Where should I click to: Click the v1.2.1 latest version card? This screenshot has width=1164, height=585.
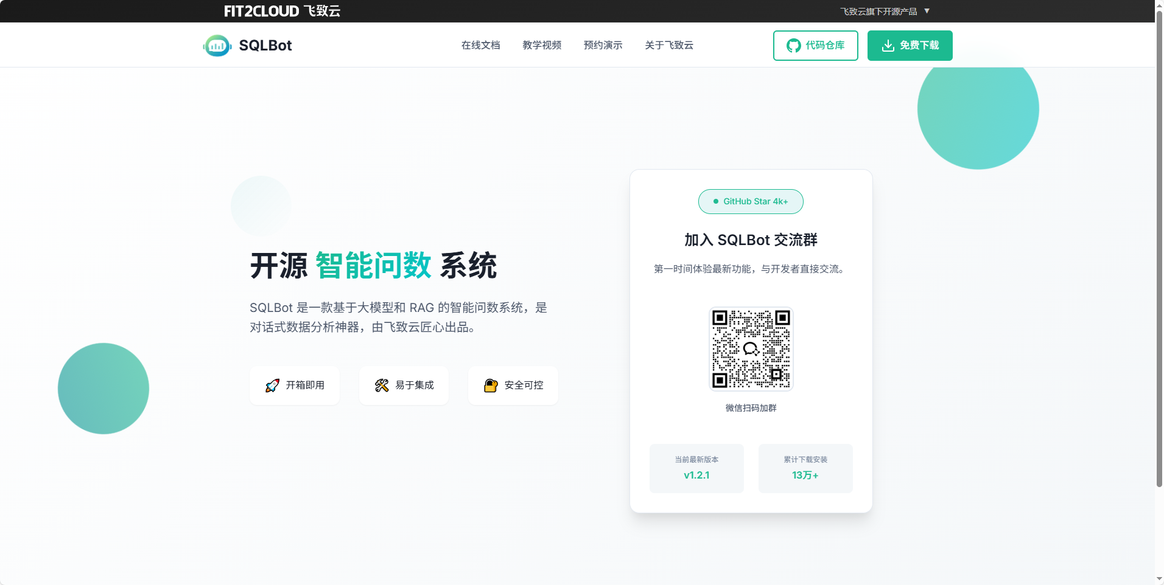tap(696, 468)
